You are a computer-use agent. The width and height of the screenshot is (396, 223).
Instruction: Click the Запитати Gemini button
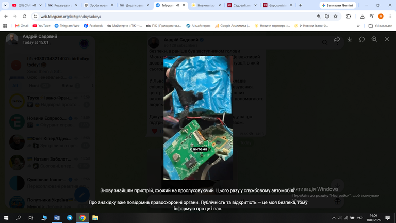pyautogui.click(x=338, y=5)
